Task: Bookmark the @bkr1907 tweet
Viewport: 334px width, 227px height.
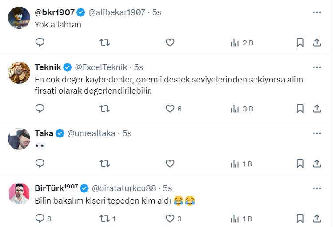Action: coord(300,43)
